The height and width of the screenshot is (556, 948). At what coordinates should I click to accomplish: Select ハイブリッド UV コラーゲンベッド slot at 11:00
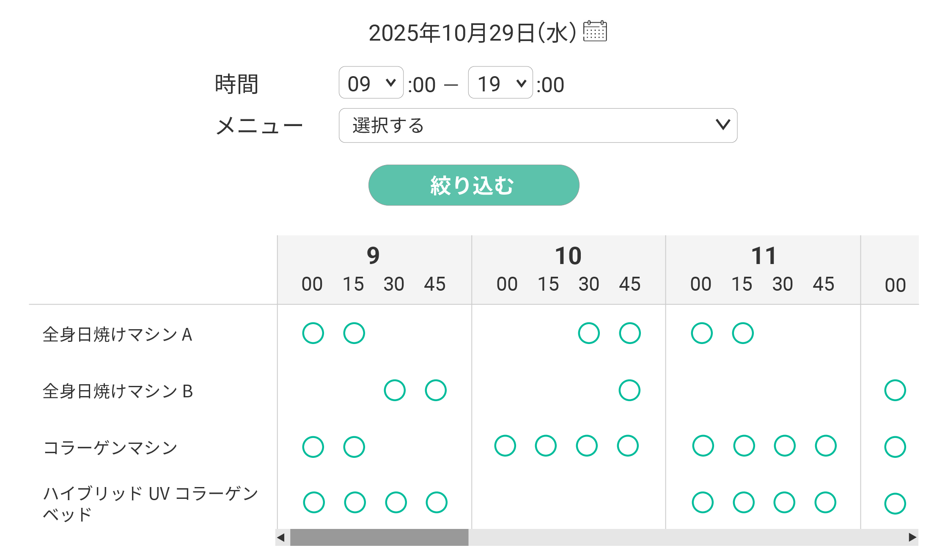[x=703, y=503]
